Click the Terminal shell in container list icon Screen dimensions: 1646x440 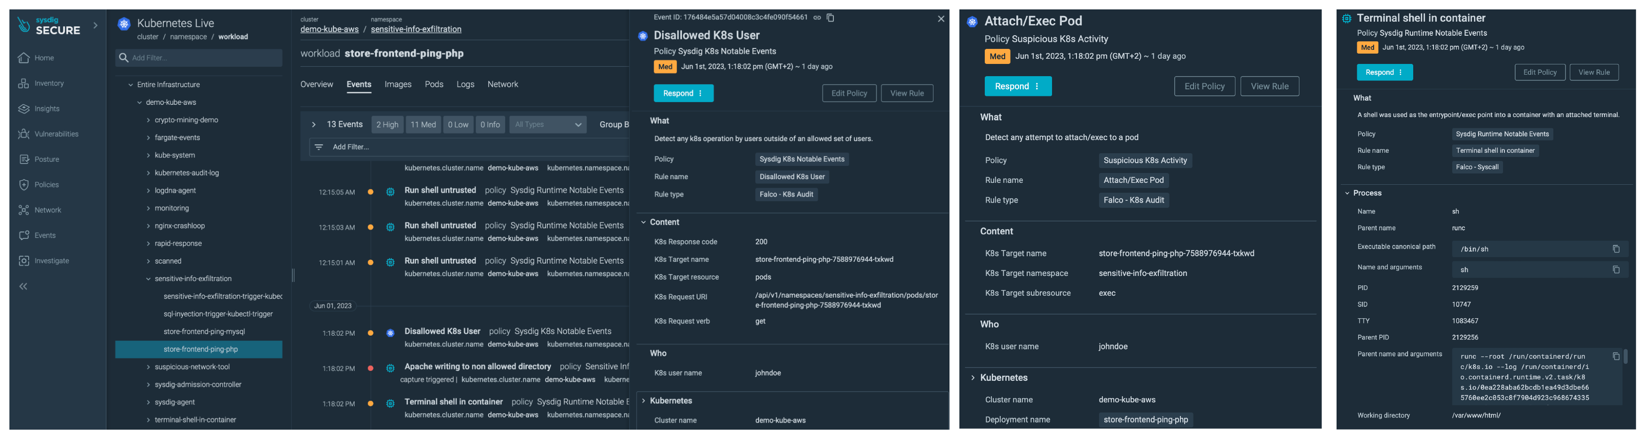tap(390, 404)
